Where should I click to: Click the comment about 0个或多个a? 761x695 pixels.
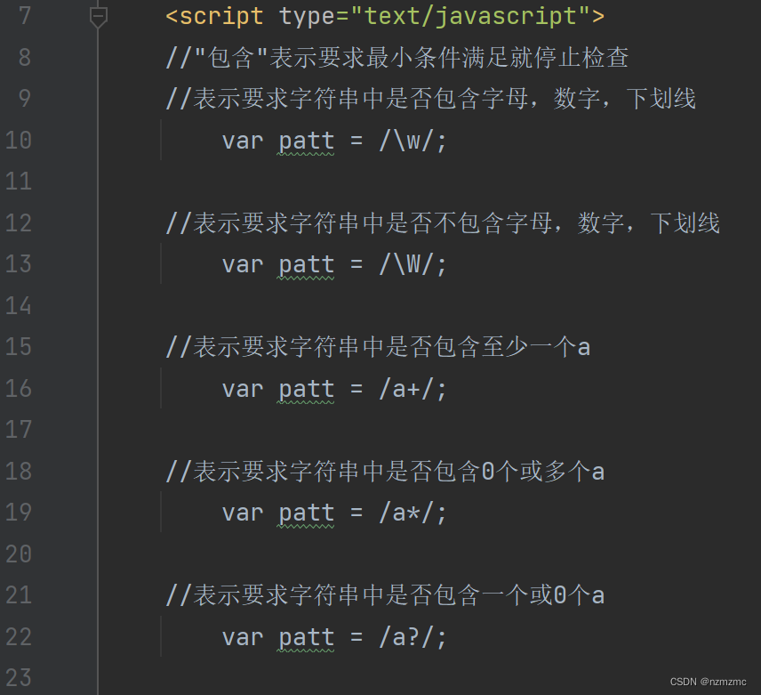385,472
